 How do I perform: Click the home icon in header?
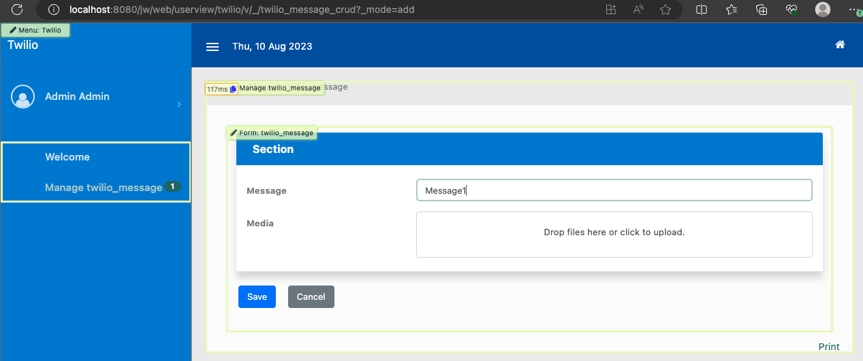(840, 45)
